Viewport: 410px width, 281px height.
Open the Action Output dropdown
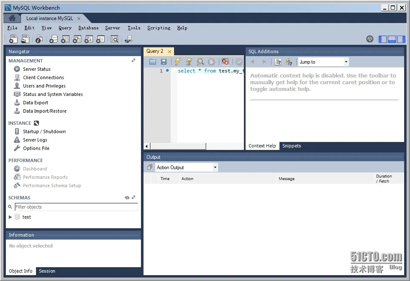[x=187, y=168]
